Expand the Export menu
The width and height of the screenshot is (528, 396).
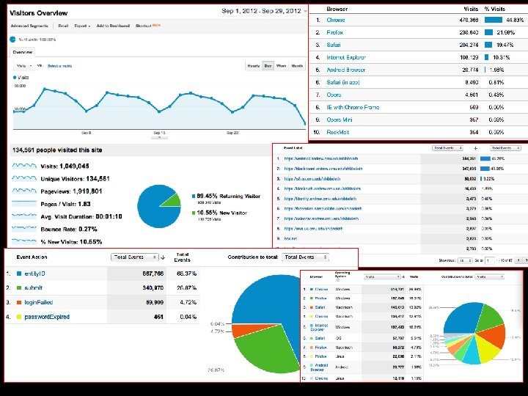(x=82, y=26)
